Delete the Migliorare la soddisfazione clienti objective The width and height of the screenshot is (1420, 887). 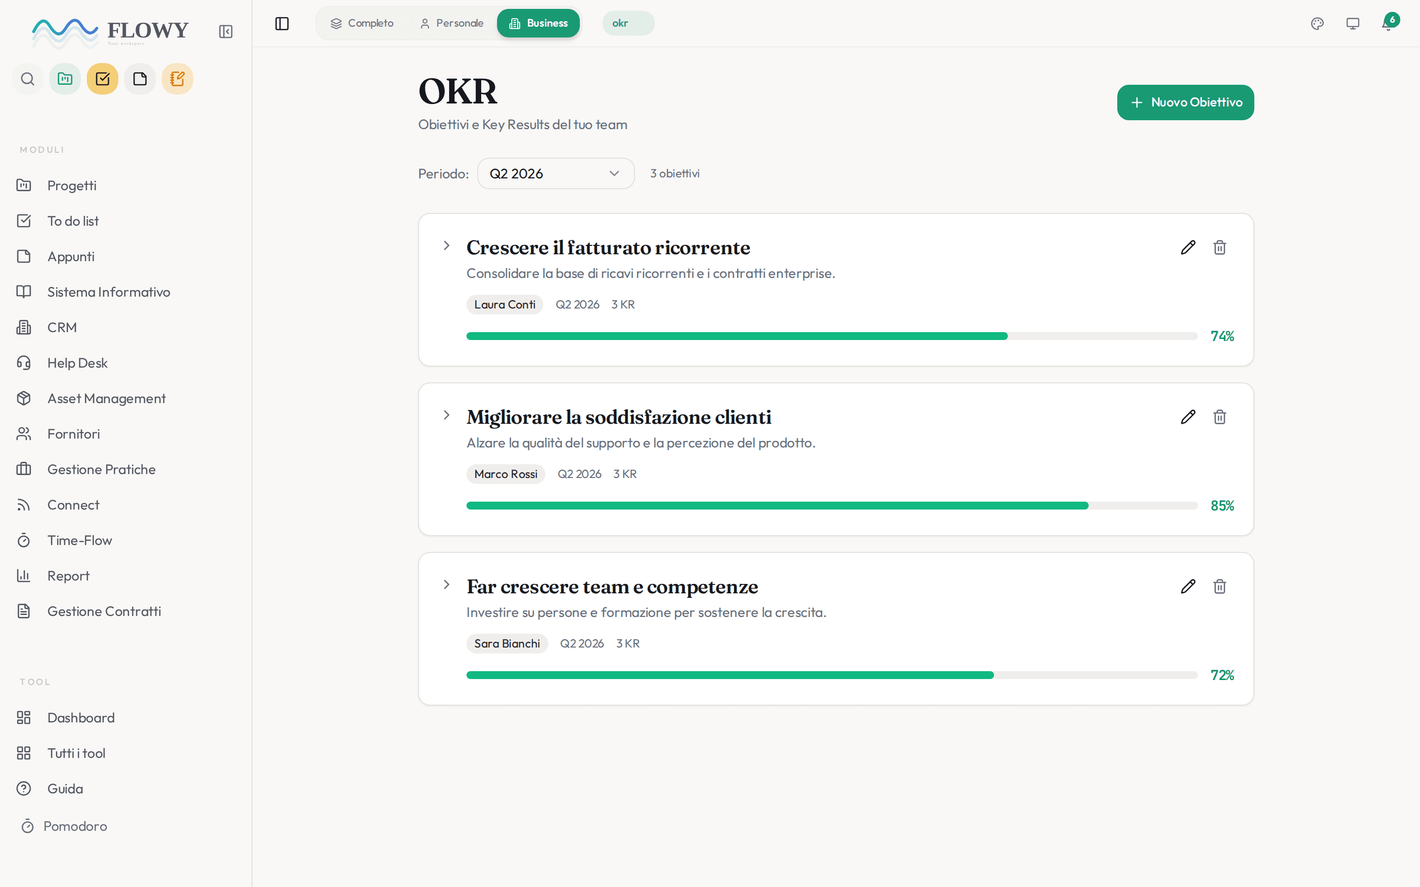click(x=1219, y=417)
